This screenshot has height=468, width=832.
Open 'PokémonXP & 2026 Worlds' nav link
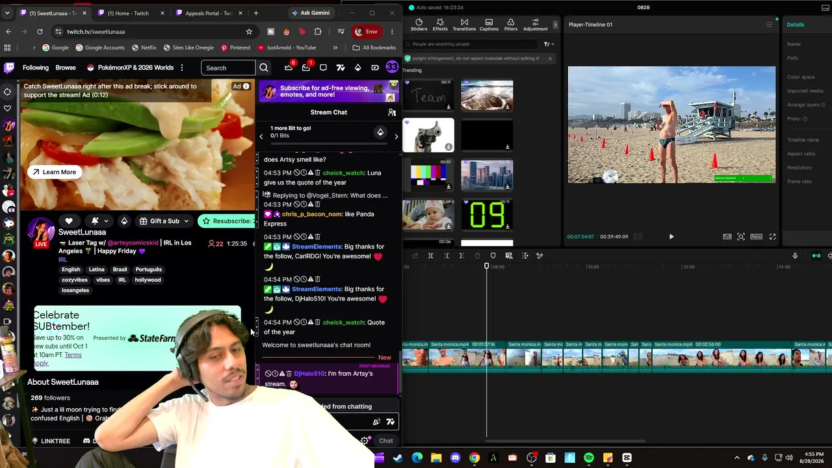click(x=130, y=68)
